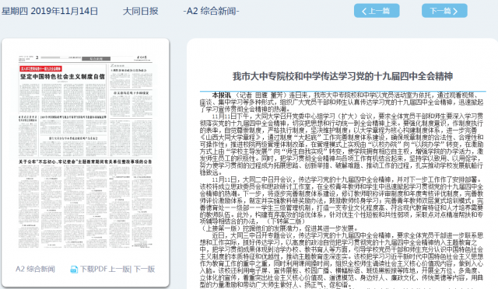This screenshot has height=289, width=498.
Task: Open article 坚定中国特色社会主义制度自信 on page
Action: click(62, 76)
